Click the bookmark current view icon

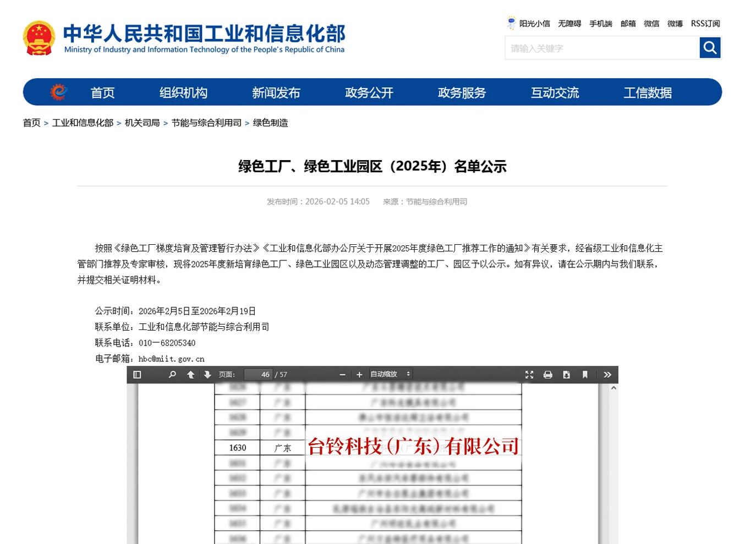(584, 374)
